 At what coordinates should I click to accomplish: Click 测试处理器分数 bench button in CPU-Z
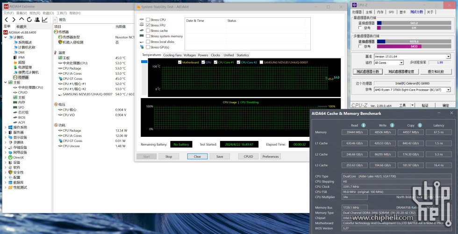pyautogui.click(x=368, y=71)
